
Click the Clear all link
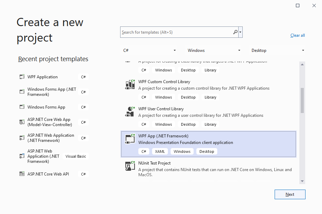click(x=298, y=35)
